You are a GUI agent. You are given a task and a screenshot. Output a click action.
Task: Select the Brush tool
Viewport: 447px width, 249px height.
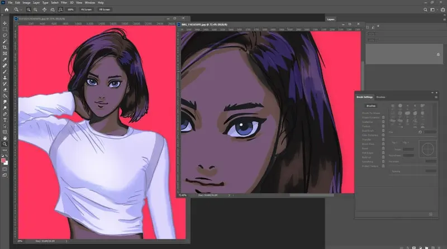pos(4,71)
